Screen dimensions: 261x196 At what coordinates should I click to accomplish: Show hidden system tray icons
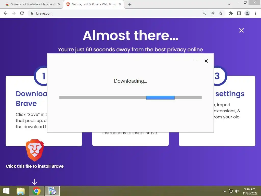[x=225, y=191]
